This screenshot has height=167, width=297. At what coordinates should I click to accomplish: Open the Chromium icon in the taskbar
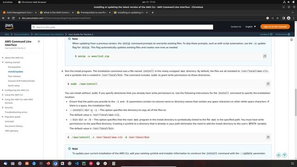tap(55, 163)
